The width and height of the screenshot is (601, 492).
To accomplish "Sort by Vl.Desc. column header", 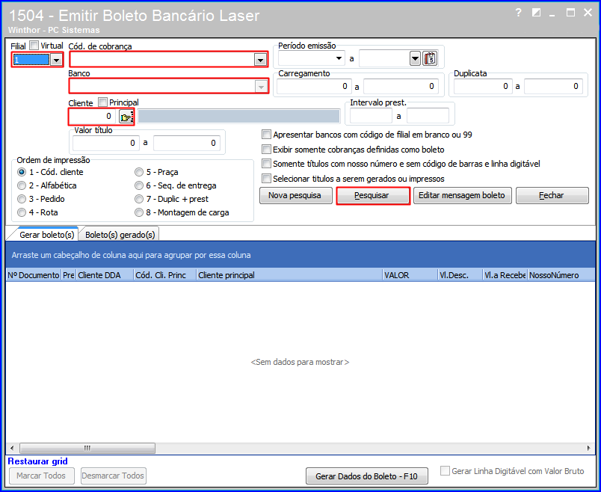I will point(460,275).
